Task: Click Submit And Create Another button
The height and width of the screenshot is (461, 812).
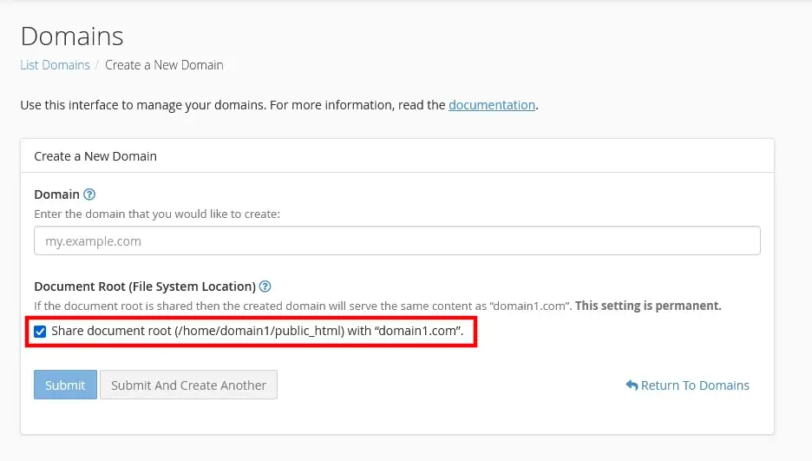Action: pos(188,385)
